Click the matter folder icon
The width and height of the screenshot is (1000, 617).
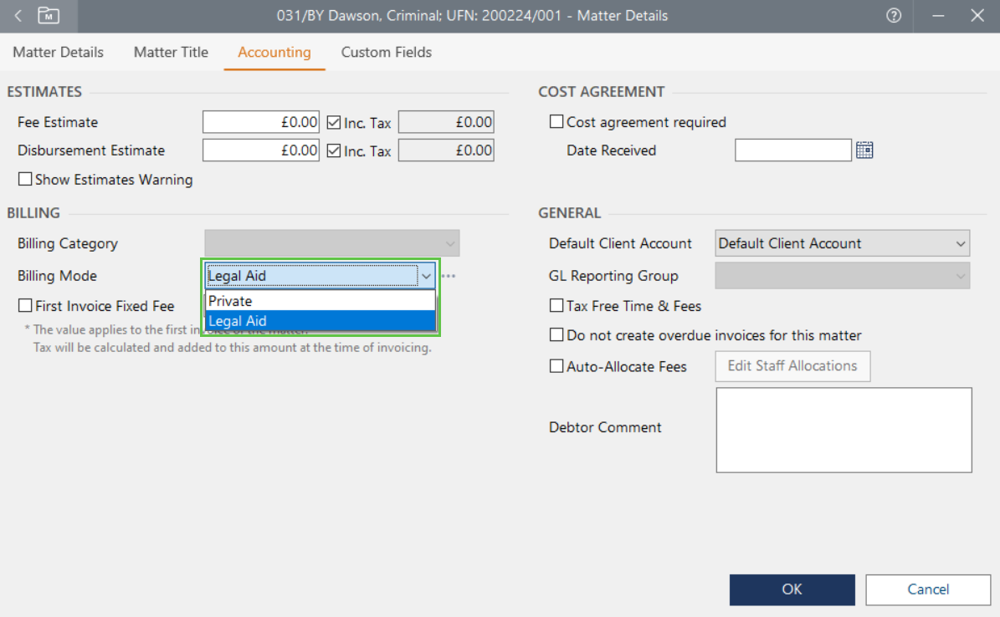(x=49, y=16)
